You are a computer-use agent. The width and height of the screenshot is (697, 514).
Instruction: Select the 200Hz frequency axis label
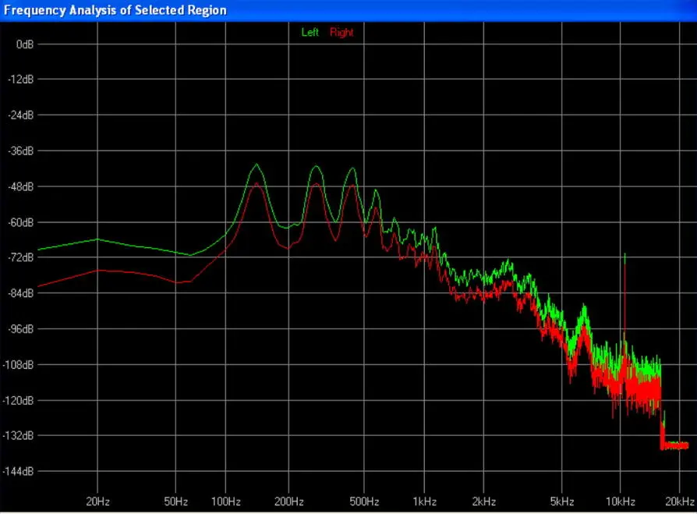click(x=288, y=501)
